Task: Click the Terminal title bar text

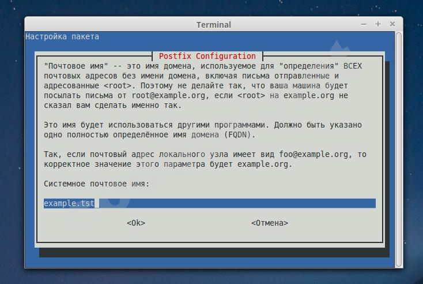Action: click(x=214, y=25)
